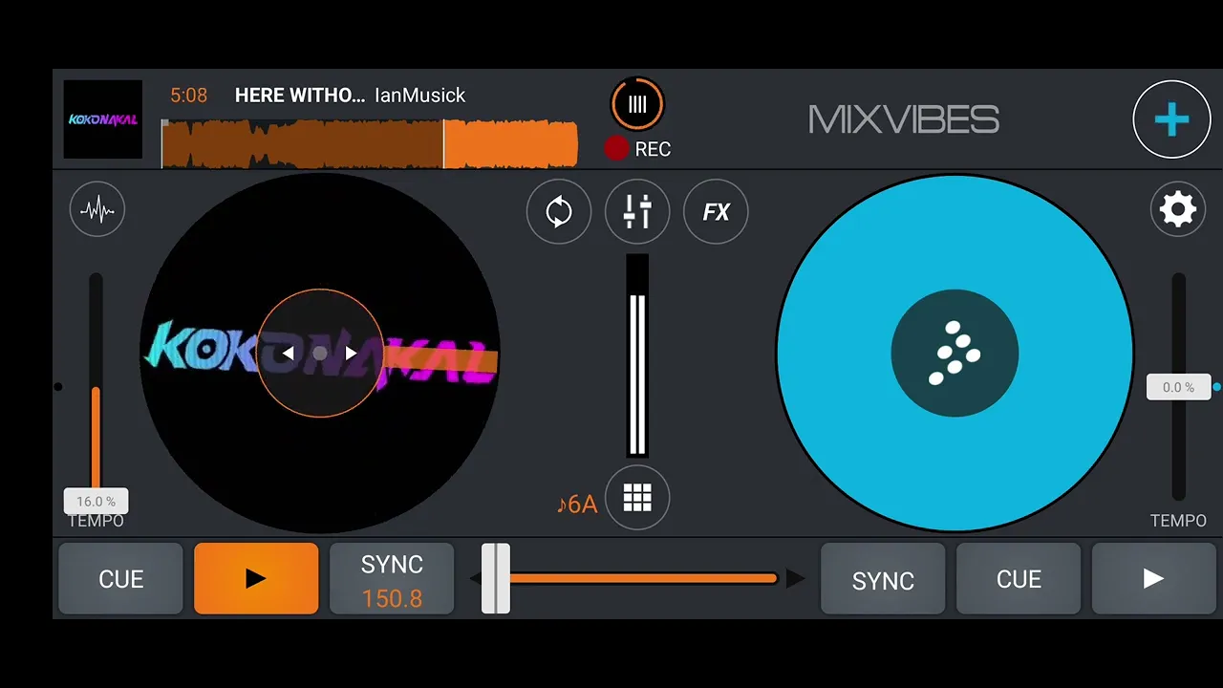Open the waveform view icon on left deck
Screen dimensions: 1223x688
97,209
